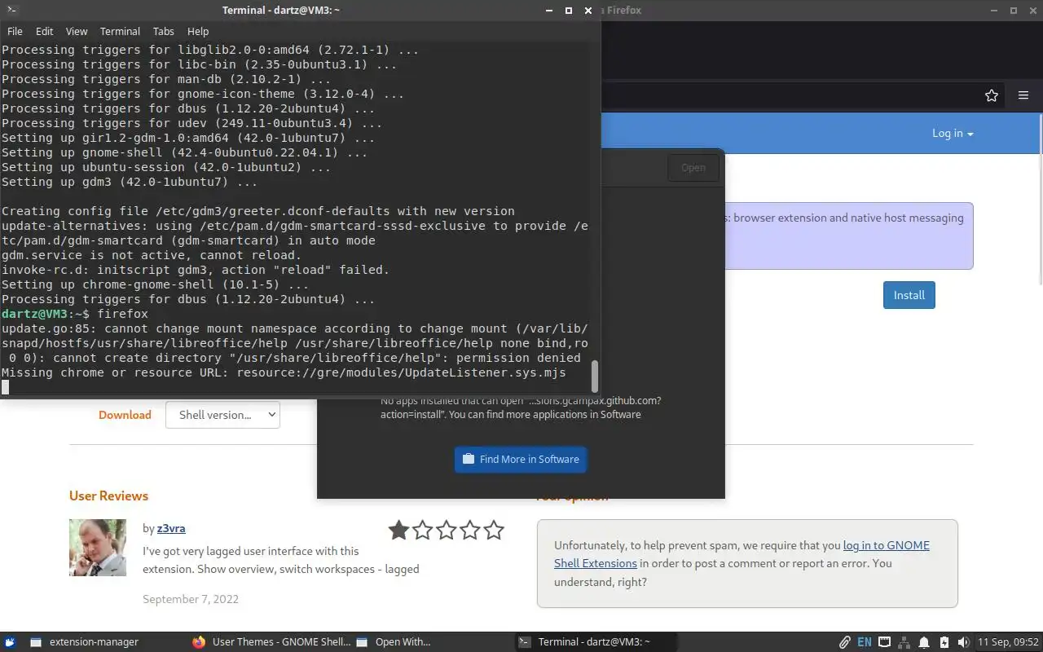This screenshot has width=1043, height=652.
Task: Click the z3vra reviewer avatar thumbnail
Action: [98, 548]
